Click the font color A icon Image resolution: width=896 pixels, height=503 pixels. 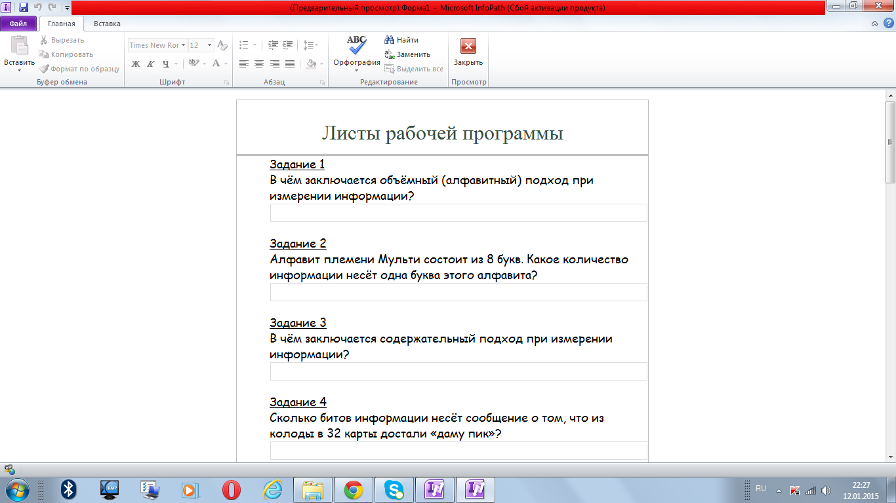click(x=216, y=64)
